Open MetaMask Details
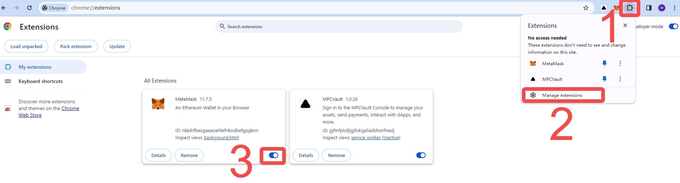The width and height of the screenshot is (680, 183). coord(158,155)
